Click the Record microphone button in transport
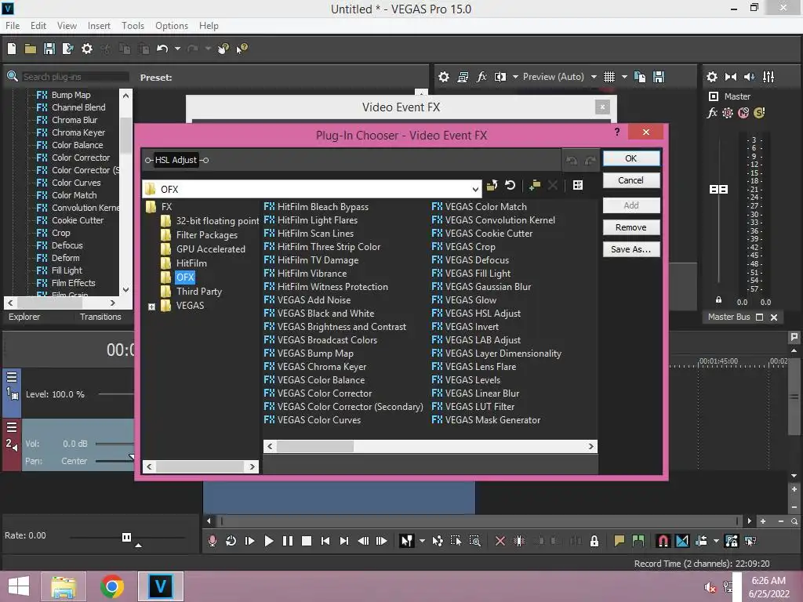 pos(212,541)
